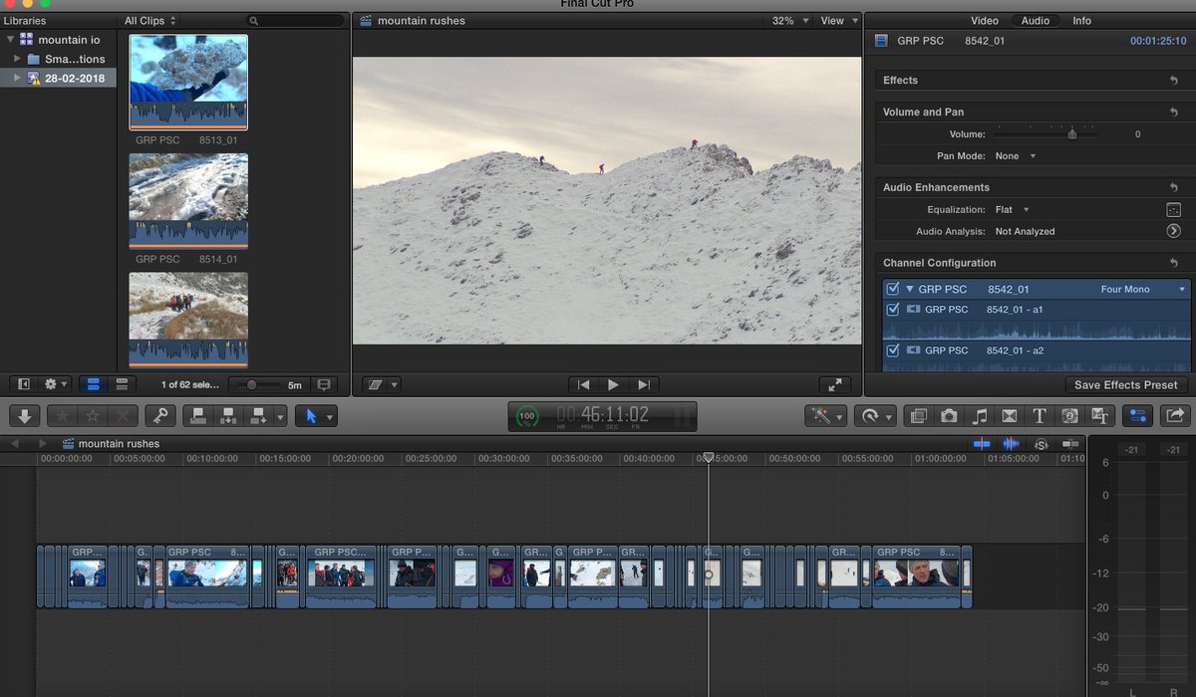Open the Transitions browser
This screenshot has height=697, width=1196.
coord(1008,415)
